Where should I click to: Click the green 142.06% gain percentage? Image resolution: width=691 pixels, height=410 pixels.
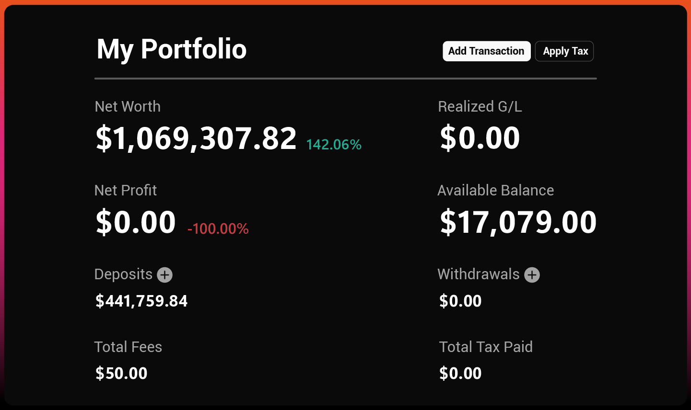point(334,145)
